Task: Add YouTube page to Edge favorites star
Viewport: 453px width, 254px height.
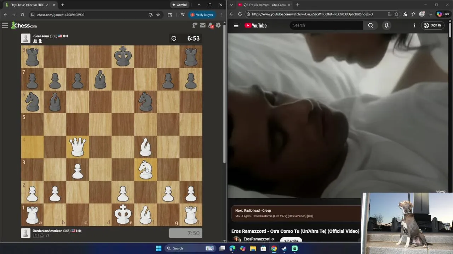Action: click(396, 14)
